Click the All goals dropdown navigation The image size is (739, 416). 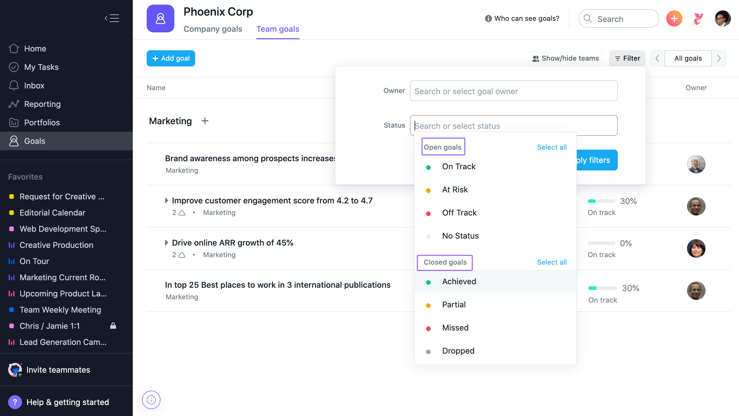688,58
